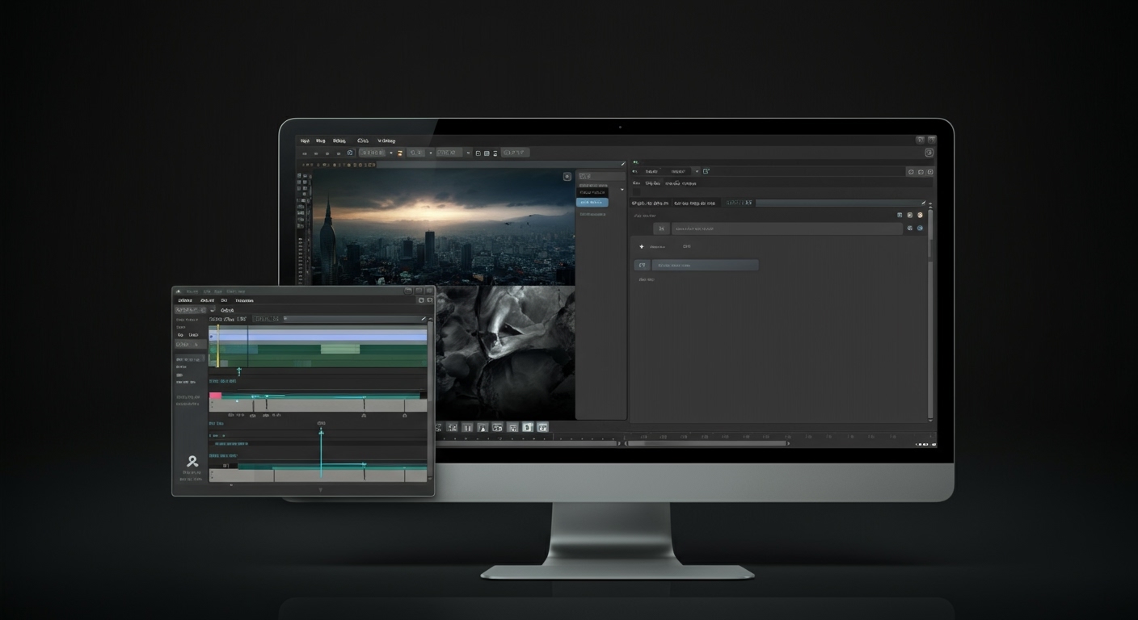Click the ribbon icon in floating timeline sidebar
The width and height of the screenshot is (1138, 620).
[x=192, y=462]
